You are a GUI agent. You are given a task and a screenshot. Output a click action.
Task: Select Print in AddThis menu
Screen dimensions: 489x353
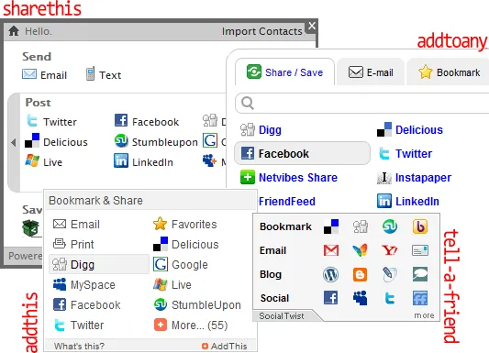[73, 244]
